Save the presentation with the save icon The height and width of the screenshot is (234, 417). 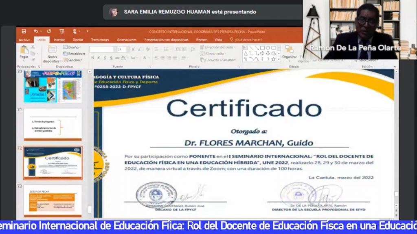tap(24, 32)
